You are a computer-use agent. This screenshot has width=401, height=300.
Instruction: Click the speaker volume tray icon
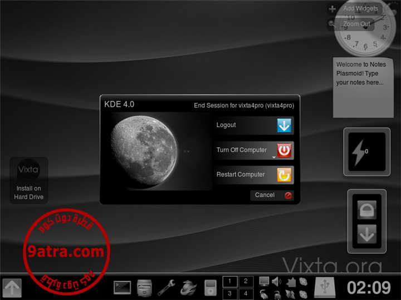pyautogui.click(x=276, y=281)
